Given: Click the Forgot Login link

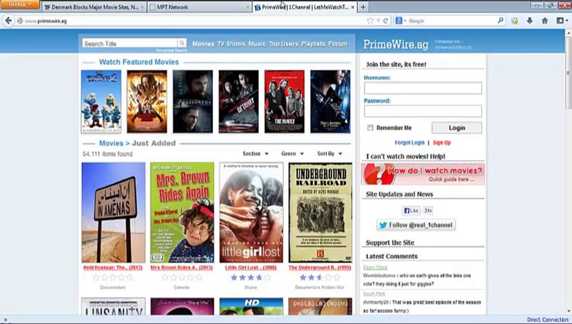Looking at the screenshot, I should click(410, 143).
